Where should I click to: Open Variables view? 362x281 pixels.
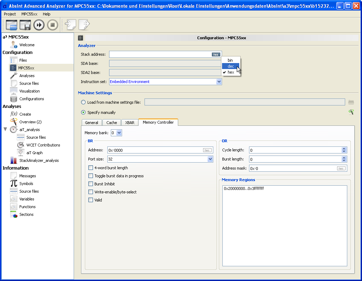[x=27, y=199]
